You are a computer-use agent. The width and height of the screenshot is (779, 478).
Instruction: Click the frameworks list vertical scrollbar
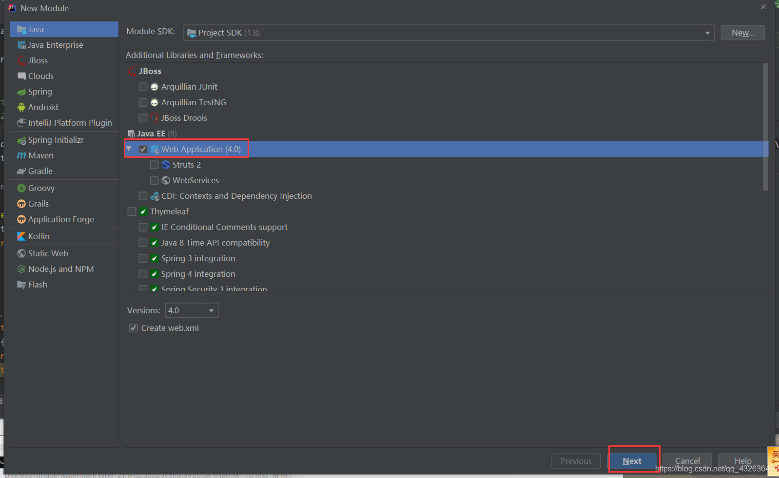[x=765, y=127]
